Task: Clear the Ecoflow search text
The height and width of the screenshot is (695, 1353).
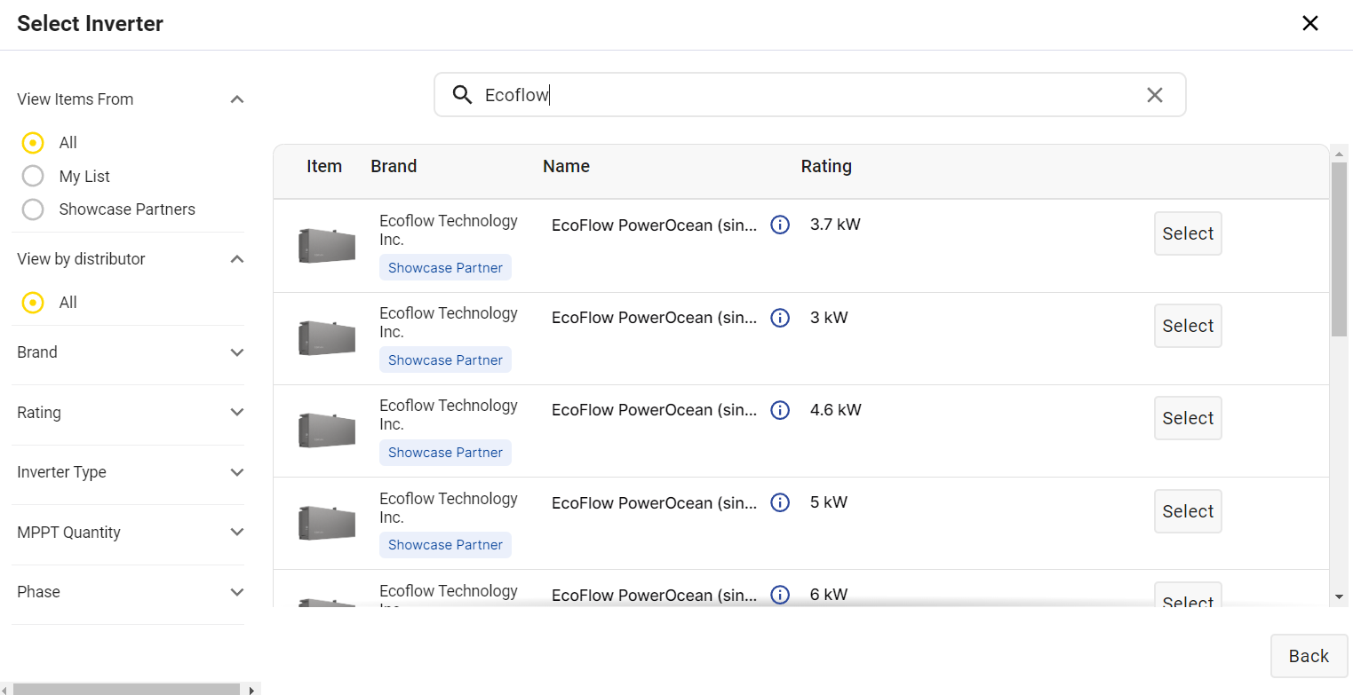Action: click(x=1155, y=95)
